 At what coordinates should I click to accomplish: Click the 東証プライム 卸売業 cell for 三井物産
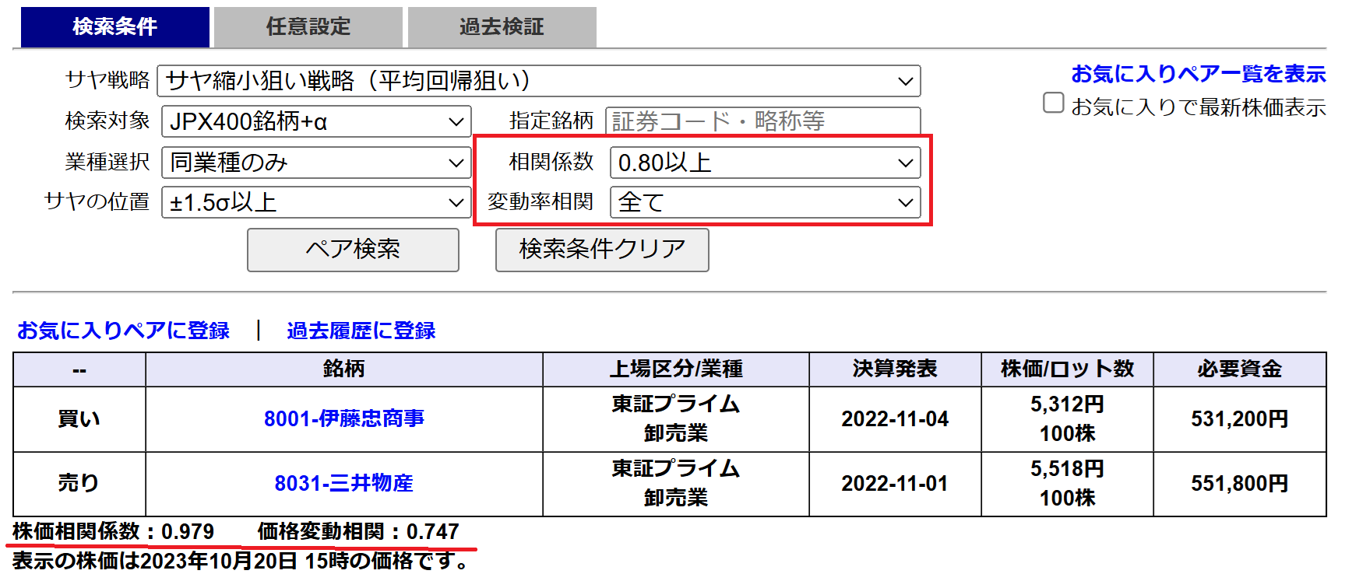(x=676, y=484)
